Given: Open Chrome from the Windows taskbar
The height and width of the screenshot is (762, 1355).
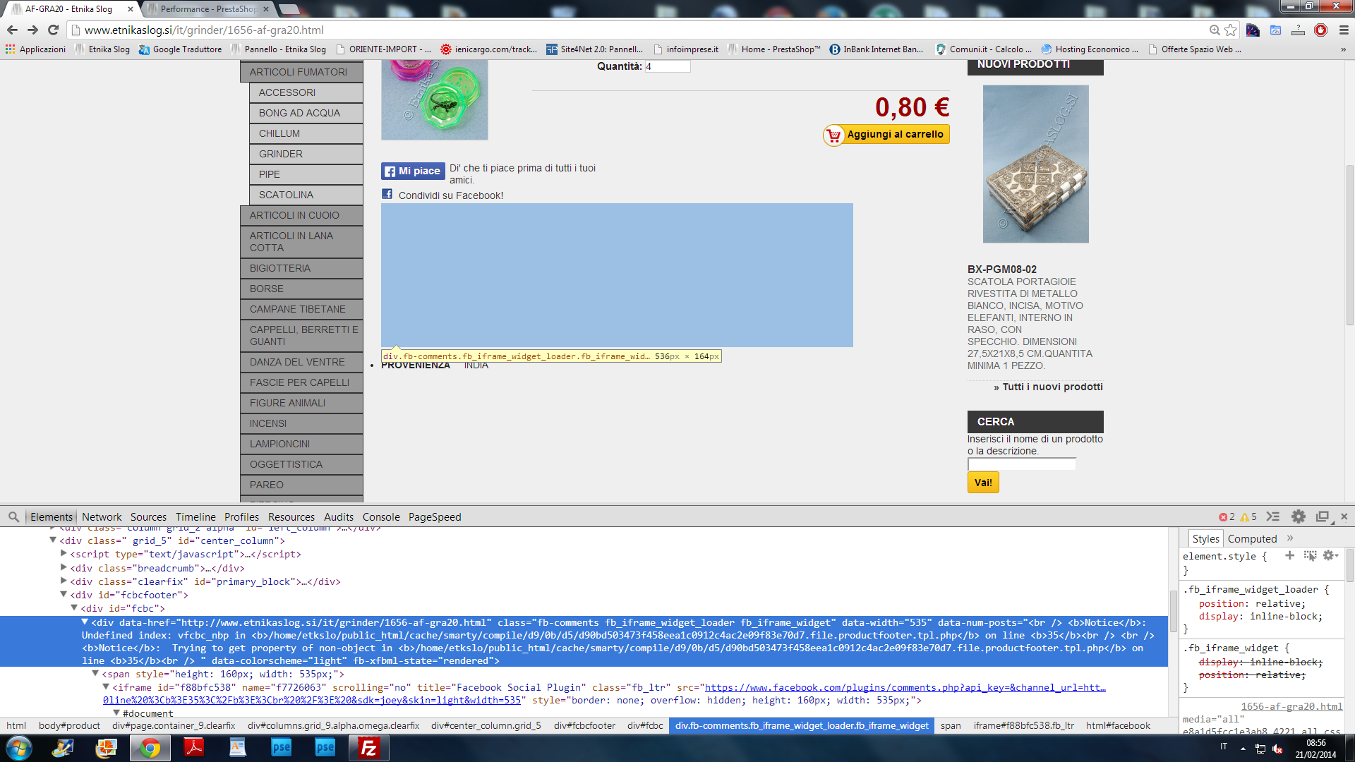Looking at the screenshot, I should tap(150, 748).
